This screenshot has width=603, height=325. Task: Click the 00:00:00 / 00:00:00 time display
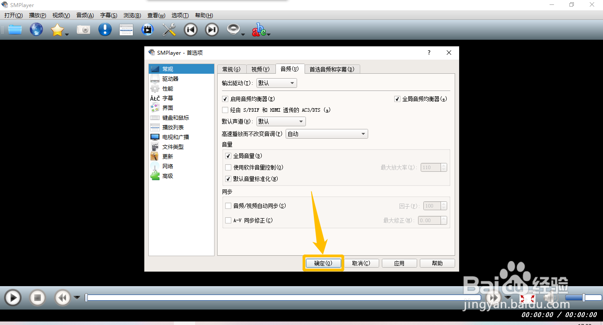[559, 315]
